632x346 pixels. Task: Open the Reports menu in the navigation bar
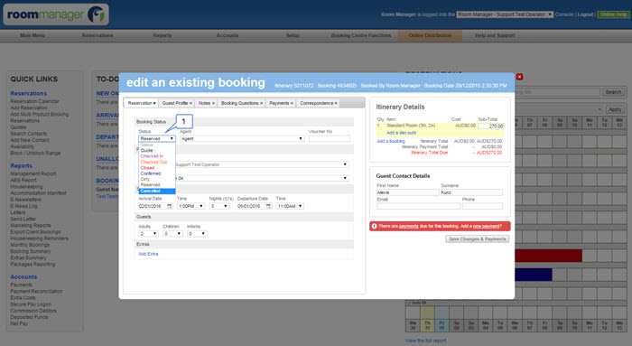point(162,35)
